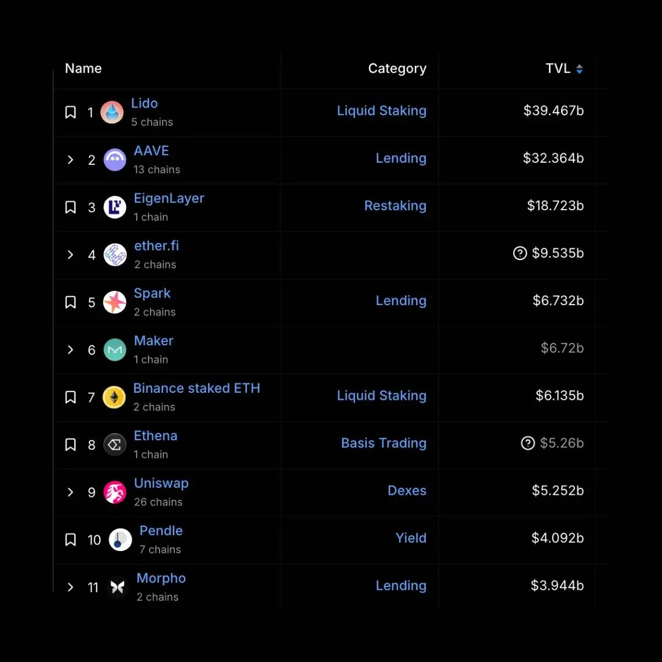The width and height of the screenshot is (662, 662).
Task: Bookmark Binance staked ETH
Action: [71, 397]
